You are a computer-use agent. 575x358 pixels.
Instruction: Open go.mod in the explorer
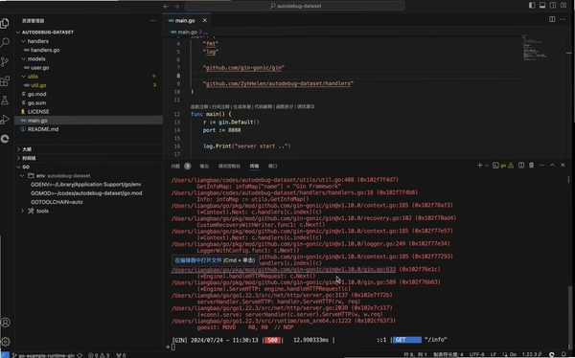[88, 94]
